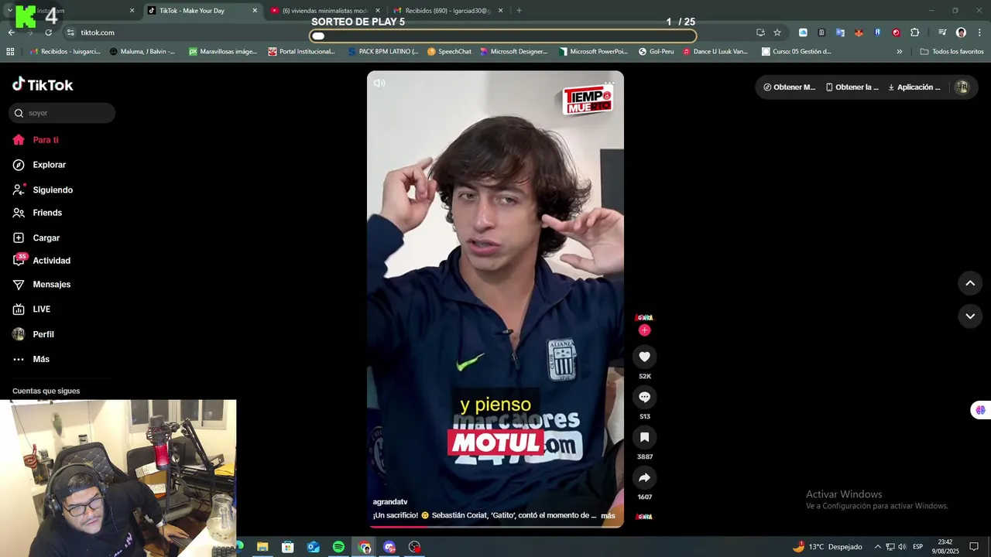The height and width of the screenshot is (557, 991).
Task: Like the TikTok video with heart icon
Action: pyautogui.click(x=644, y=357)
